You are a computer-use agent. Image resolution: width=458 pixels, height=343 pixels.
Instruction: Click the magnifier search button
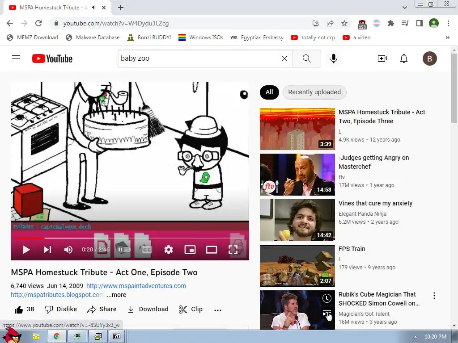[x=307, y=59]
